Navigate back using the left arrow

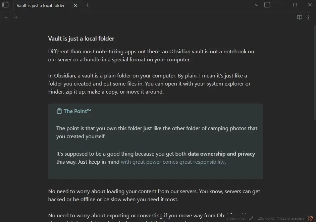[x=6, y=17]
